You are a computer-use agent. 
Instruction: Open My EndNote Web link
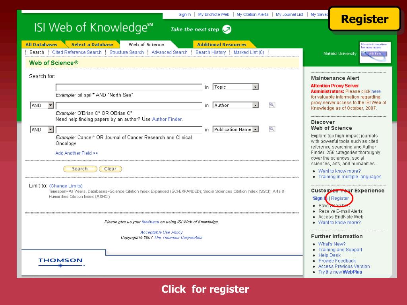[213, 15]
